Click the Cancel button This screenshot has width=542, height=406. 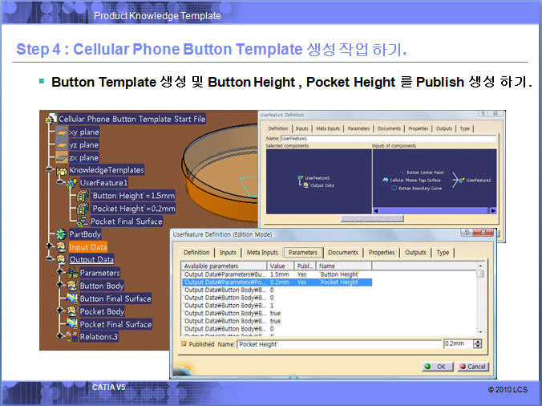tap(471, 367)
